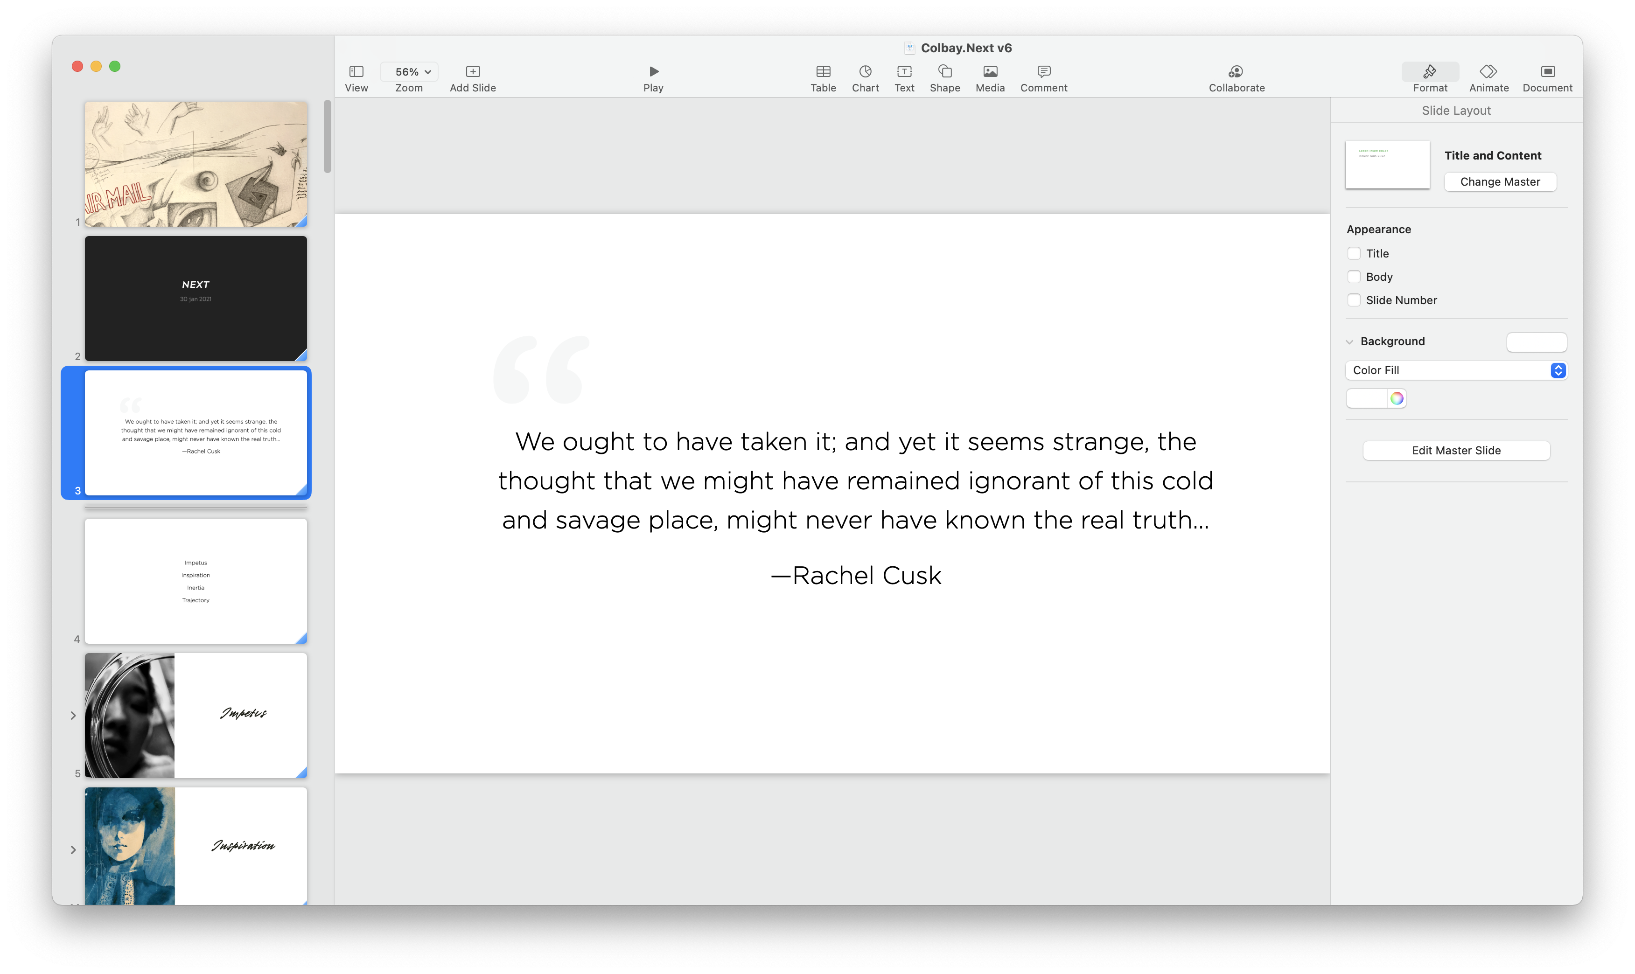Screen dimensions: 1635x974
Task: Click the document icon beside Colbay.Next v6
Action: point(909,48)
